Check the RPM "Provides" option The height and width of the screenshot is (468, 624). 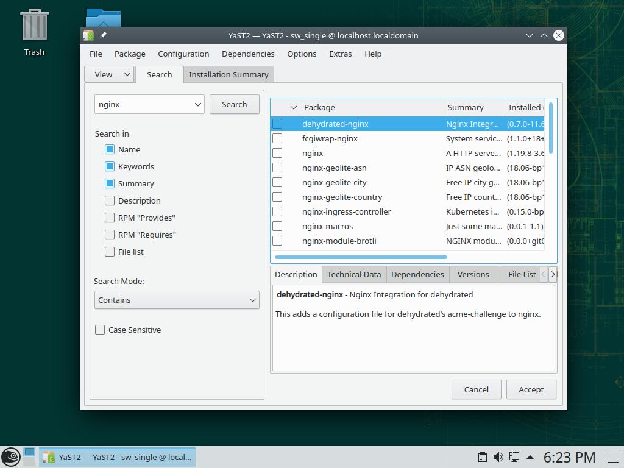pyautogui.click(x=110, y=218)
